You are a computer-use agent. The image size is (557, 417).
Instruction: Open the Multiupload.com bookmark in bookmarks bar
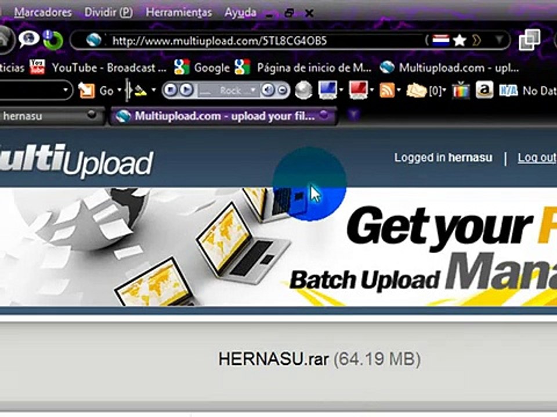[x=449, y=67]
